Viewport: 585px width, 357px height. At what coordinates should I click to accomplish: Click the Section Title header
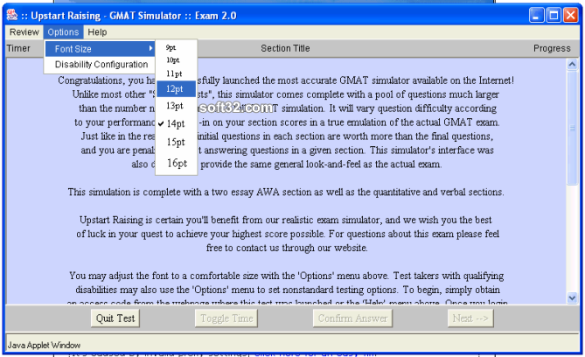coord(285,48)
